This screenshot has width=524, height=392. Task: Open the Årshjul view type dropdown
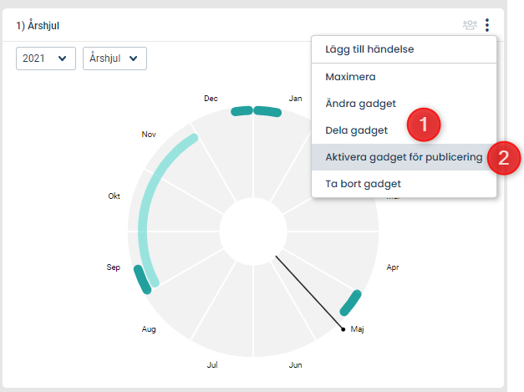pos(114,59)
